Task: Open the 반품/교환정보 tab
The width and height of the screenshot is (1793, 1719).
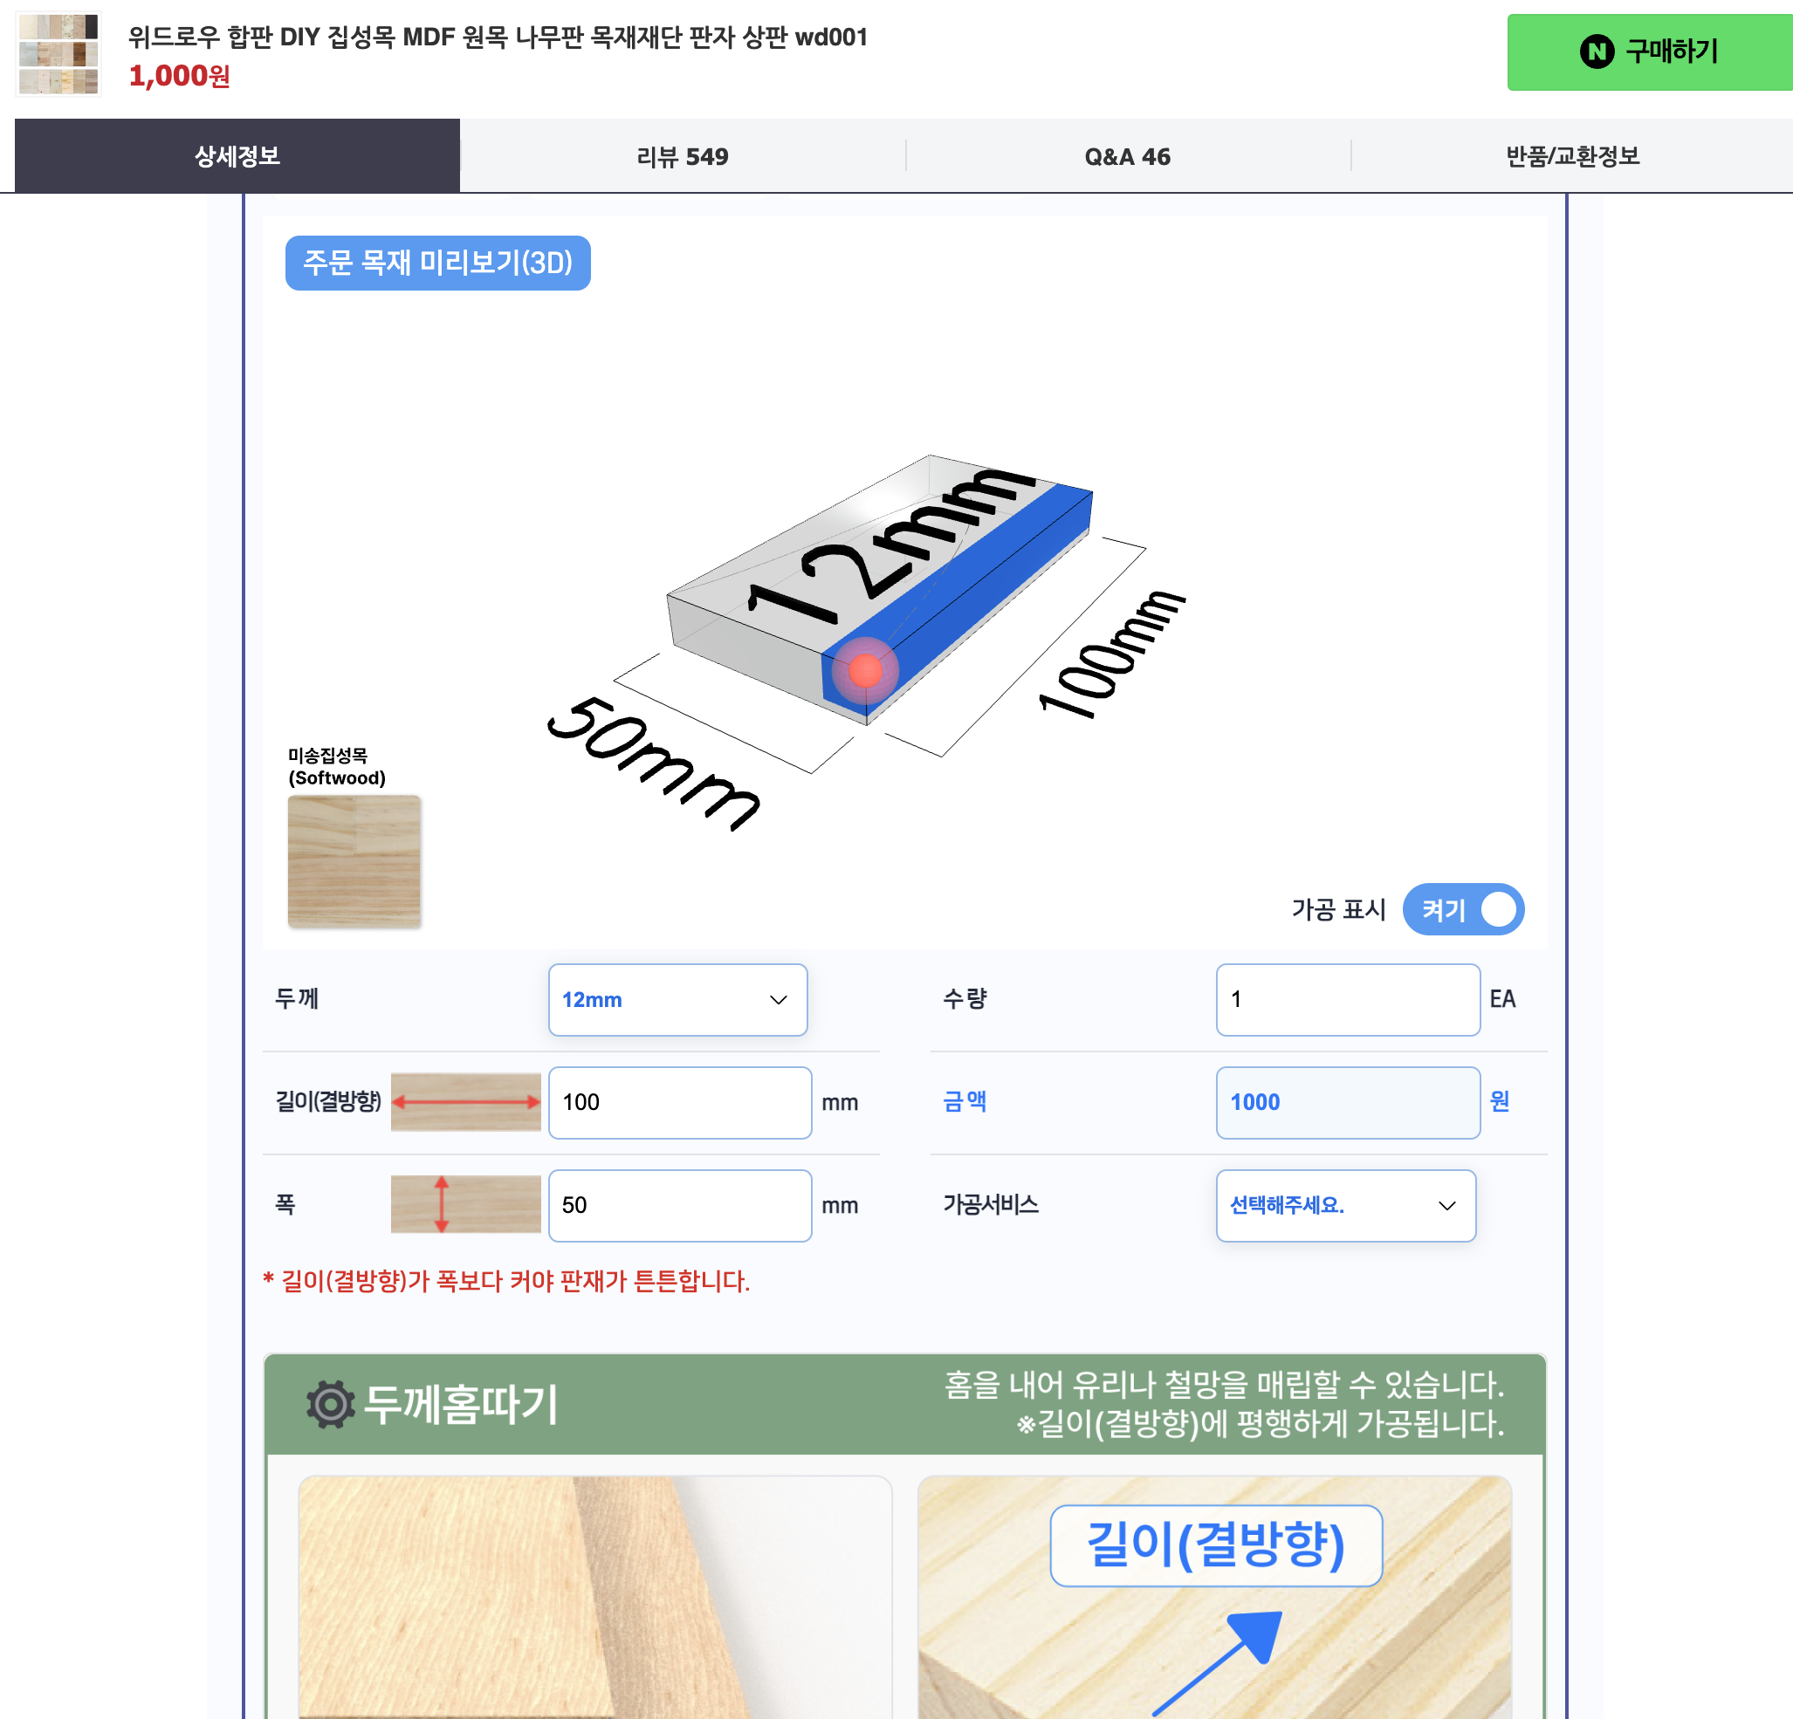Action: point(1571,155)
